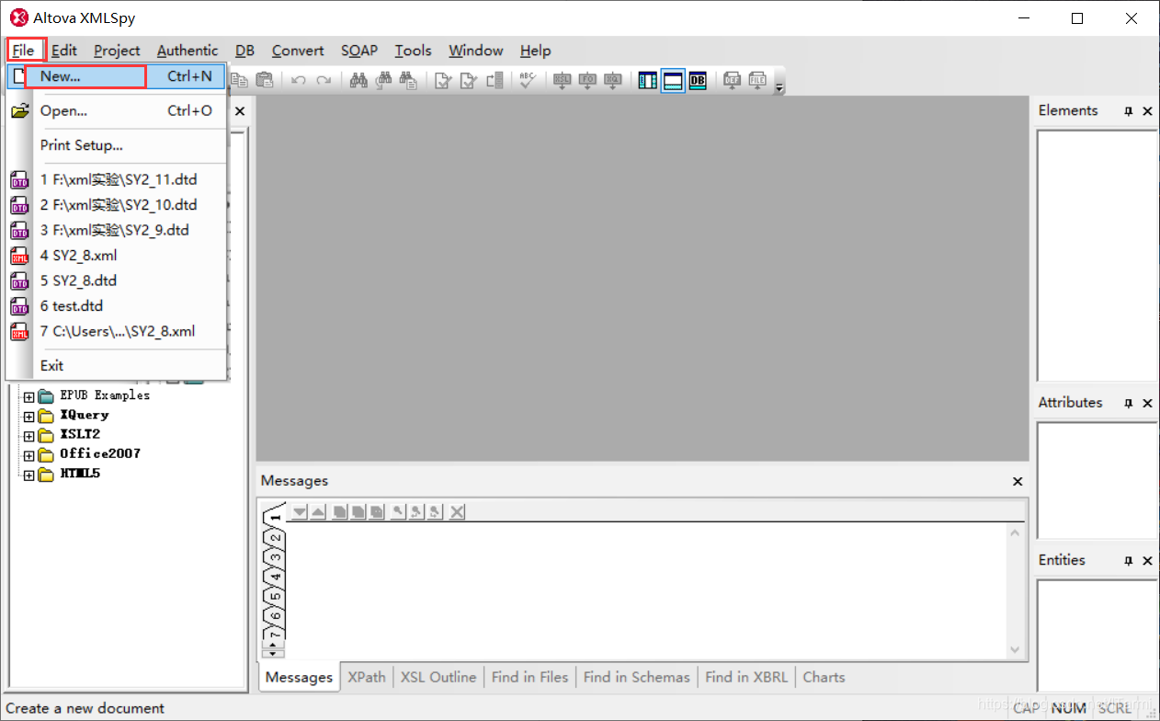Click the Check well-formedness icon
This screenshot has width=1160, height=721.
443,80
